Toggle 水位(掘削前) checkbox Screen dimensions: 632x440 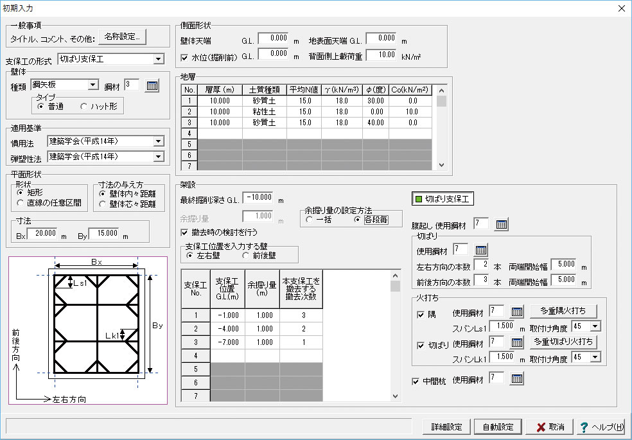185,57
